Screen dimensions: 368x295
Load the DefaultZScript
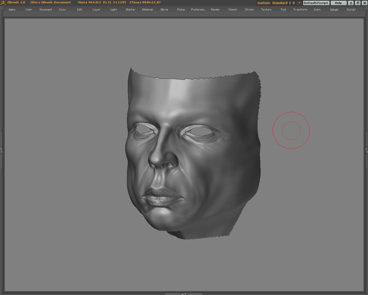pyautogui.click(x=316, y=3)
